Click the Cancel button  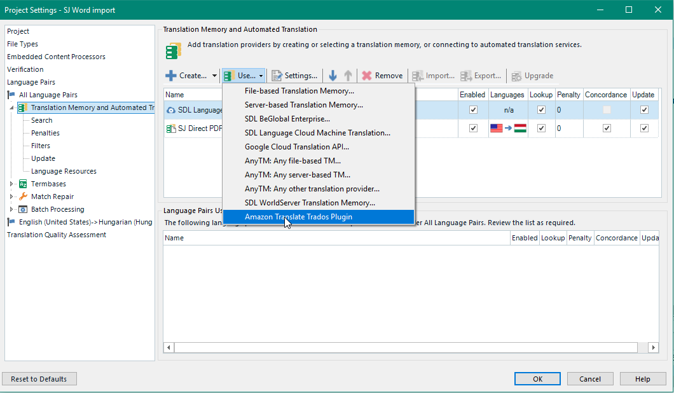[590, 379]
